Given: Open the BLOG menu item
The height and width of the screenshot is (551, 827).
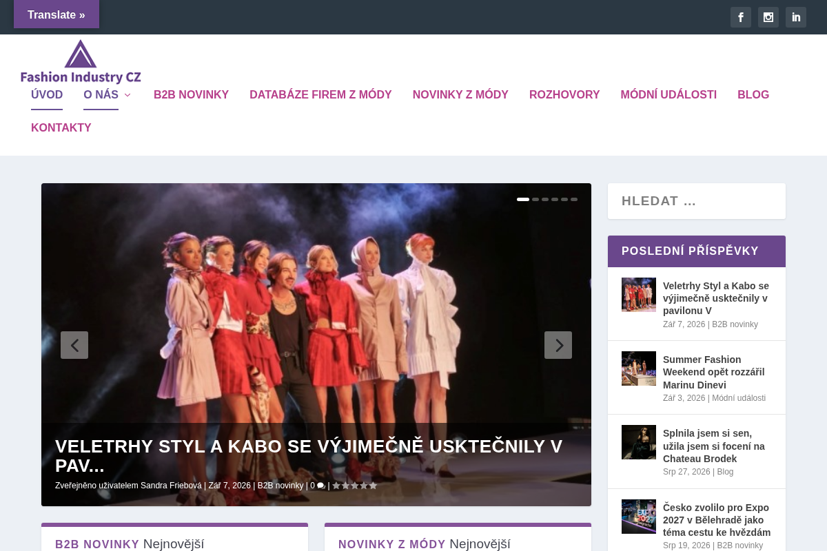Looking at the screenshot, I should pyautogui.click(x=753, y=95).
